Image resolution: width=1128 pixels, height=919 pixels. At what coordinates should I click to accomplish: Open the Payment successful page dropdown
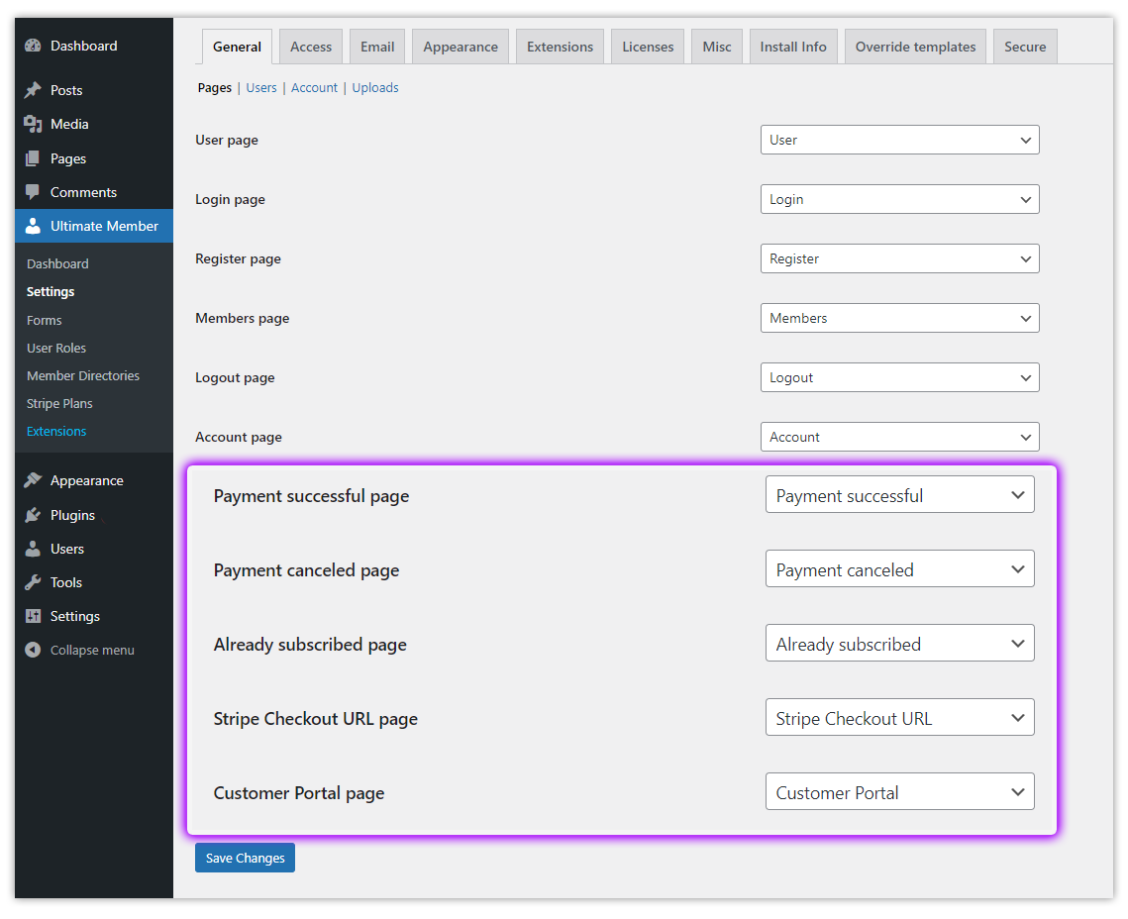(899, 494)
